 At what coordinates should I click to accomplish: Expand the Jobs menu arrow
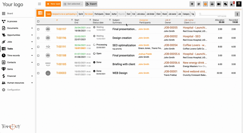tap(32, 42)
